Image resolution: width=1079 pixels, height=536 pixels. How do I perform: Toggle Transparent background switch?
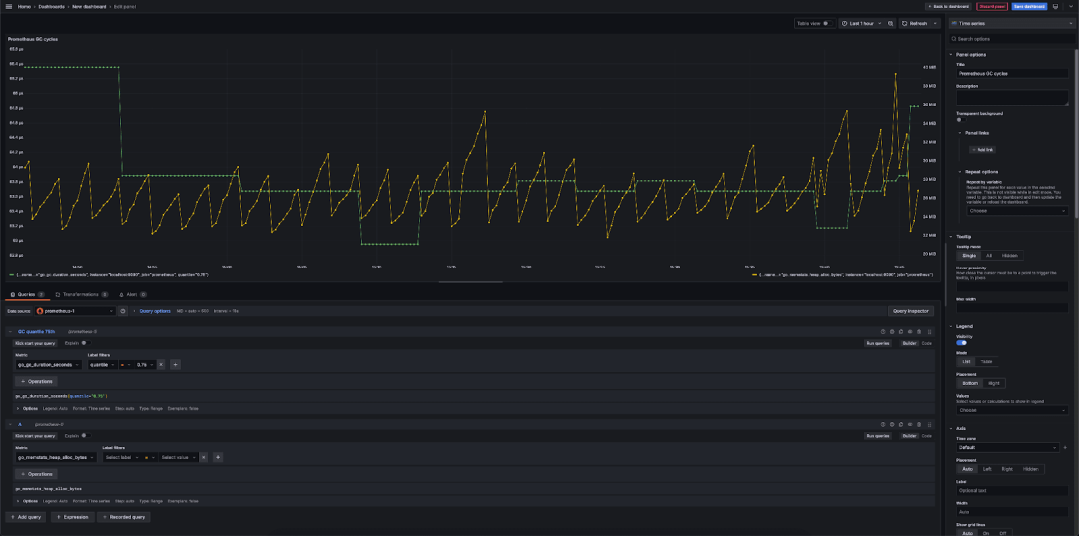click(x=961, y=120)
